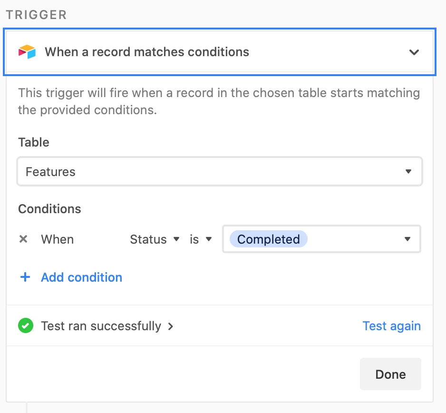This screenshot has height=413, width=446.
Task: Click the arrow beside 'is' operator
Action: [x=209, y=239]
